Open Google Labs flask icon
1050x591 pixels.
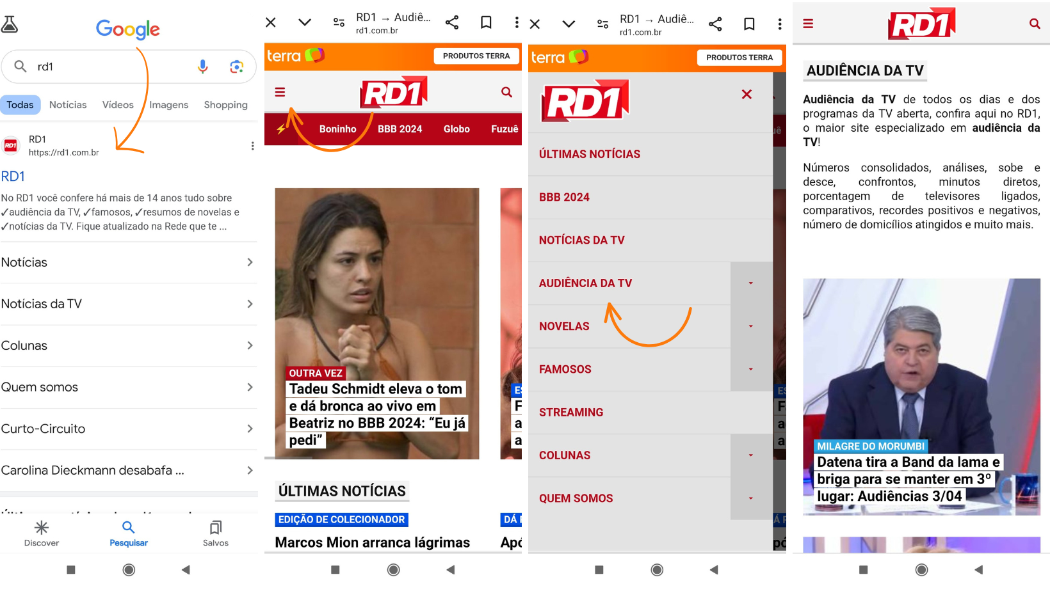(x=10, y=24)
